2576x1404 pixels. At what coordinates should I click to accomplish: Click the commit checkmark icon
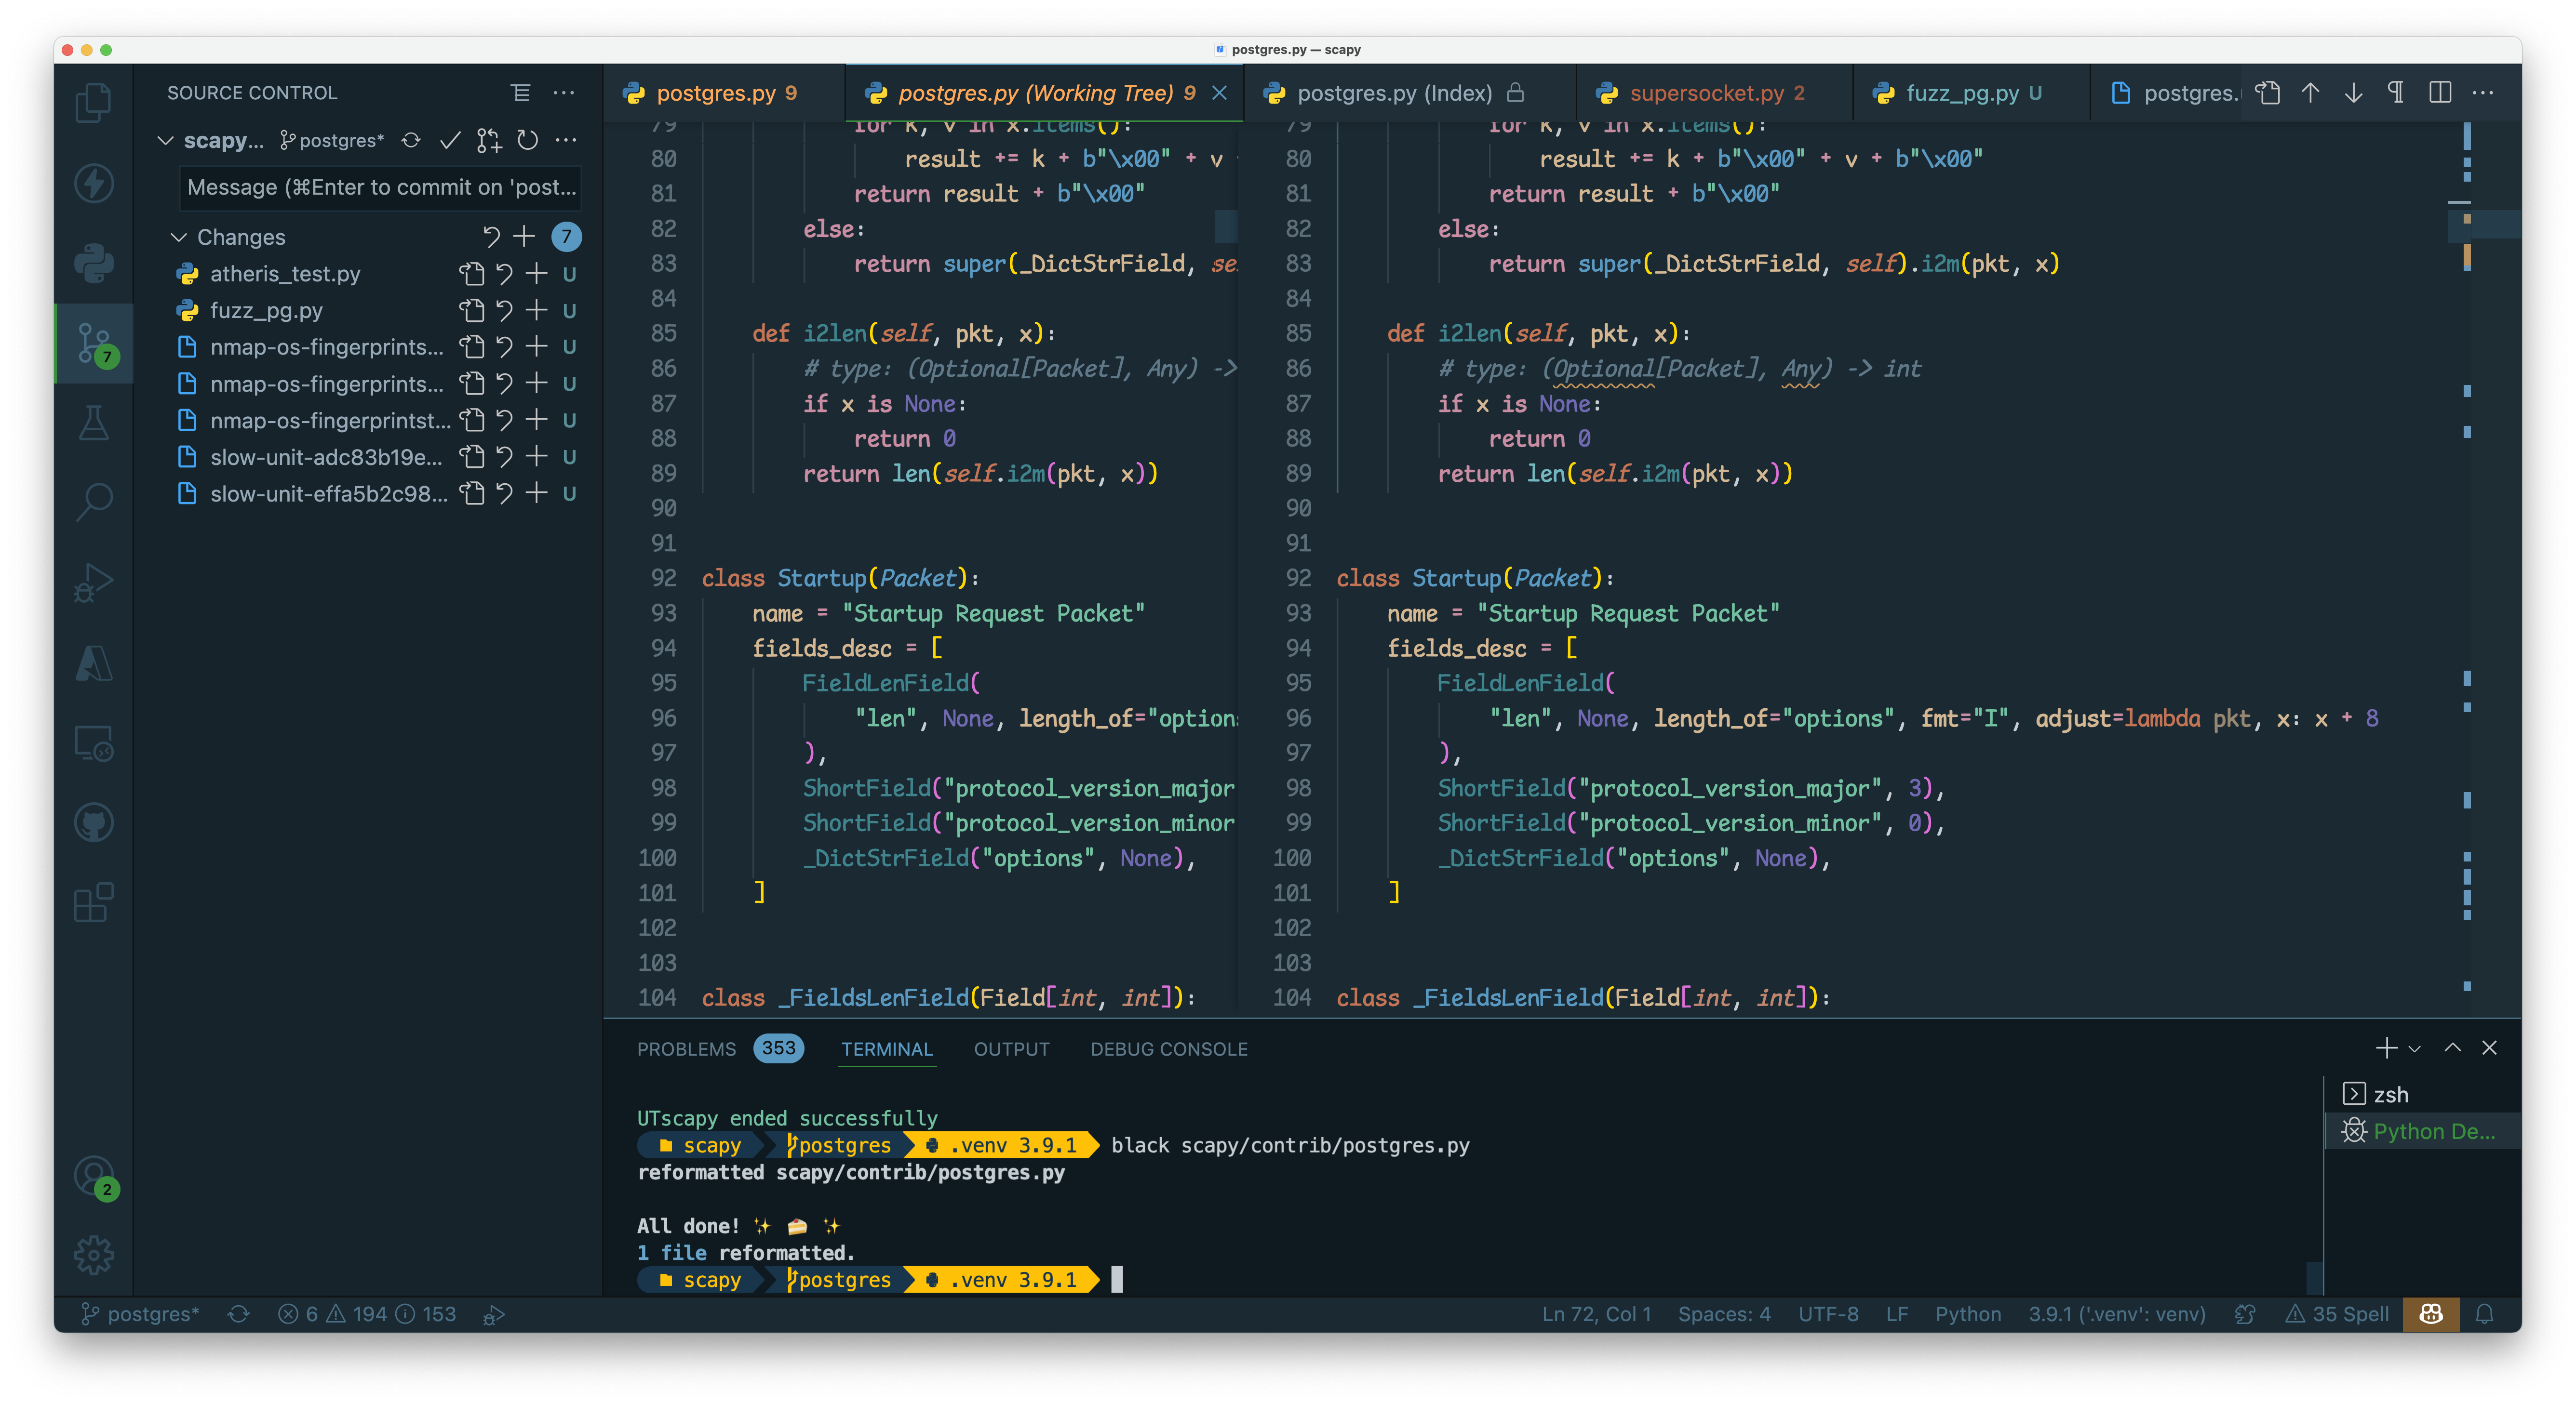coord(450,141)
